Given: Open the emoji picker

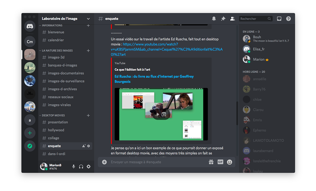Looking at the screenshot, I should (229, 162).
